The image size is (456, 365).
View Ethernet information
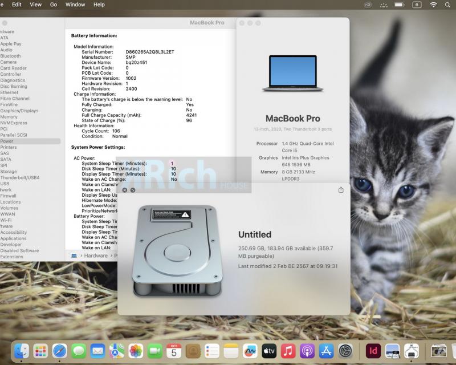[9, 92]
